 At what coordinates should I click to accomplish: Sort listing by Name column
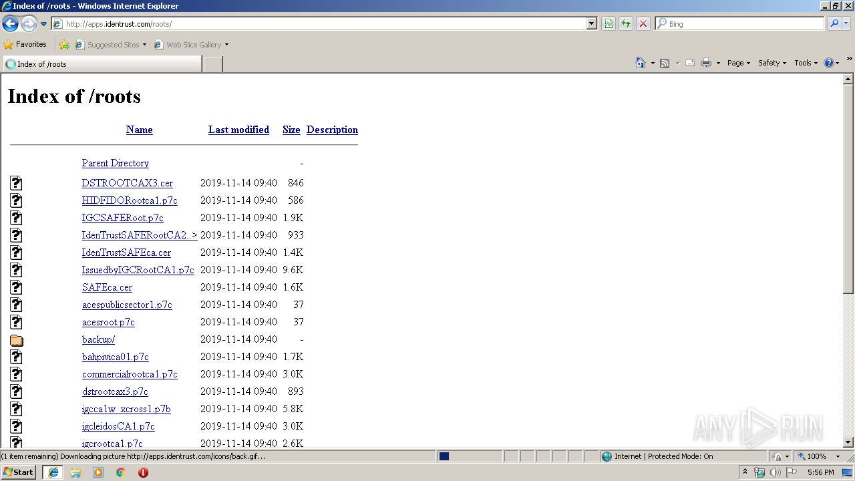139,130
